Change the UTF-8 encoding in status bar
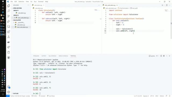 152,96
